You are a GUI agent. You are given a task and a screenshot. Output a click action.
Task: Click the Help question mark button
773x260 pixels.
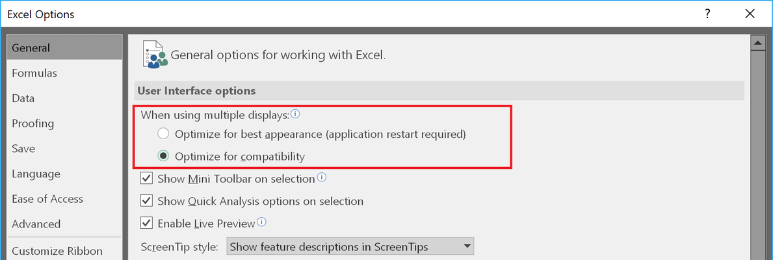(707, 14)
